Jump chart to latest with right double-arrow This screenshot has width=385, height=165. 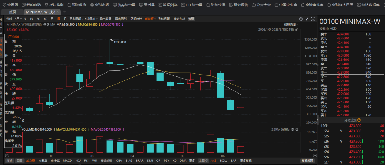[315, 155]
